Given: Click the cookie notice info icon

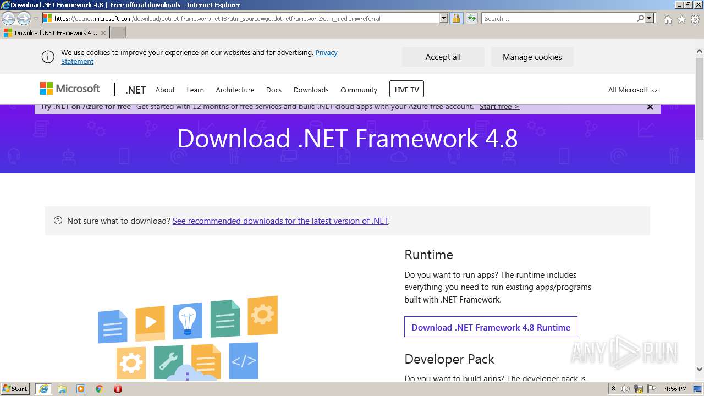Looking at the screenshot, I should (x=48, y=57).
